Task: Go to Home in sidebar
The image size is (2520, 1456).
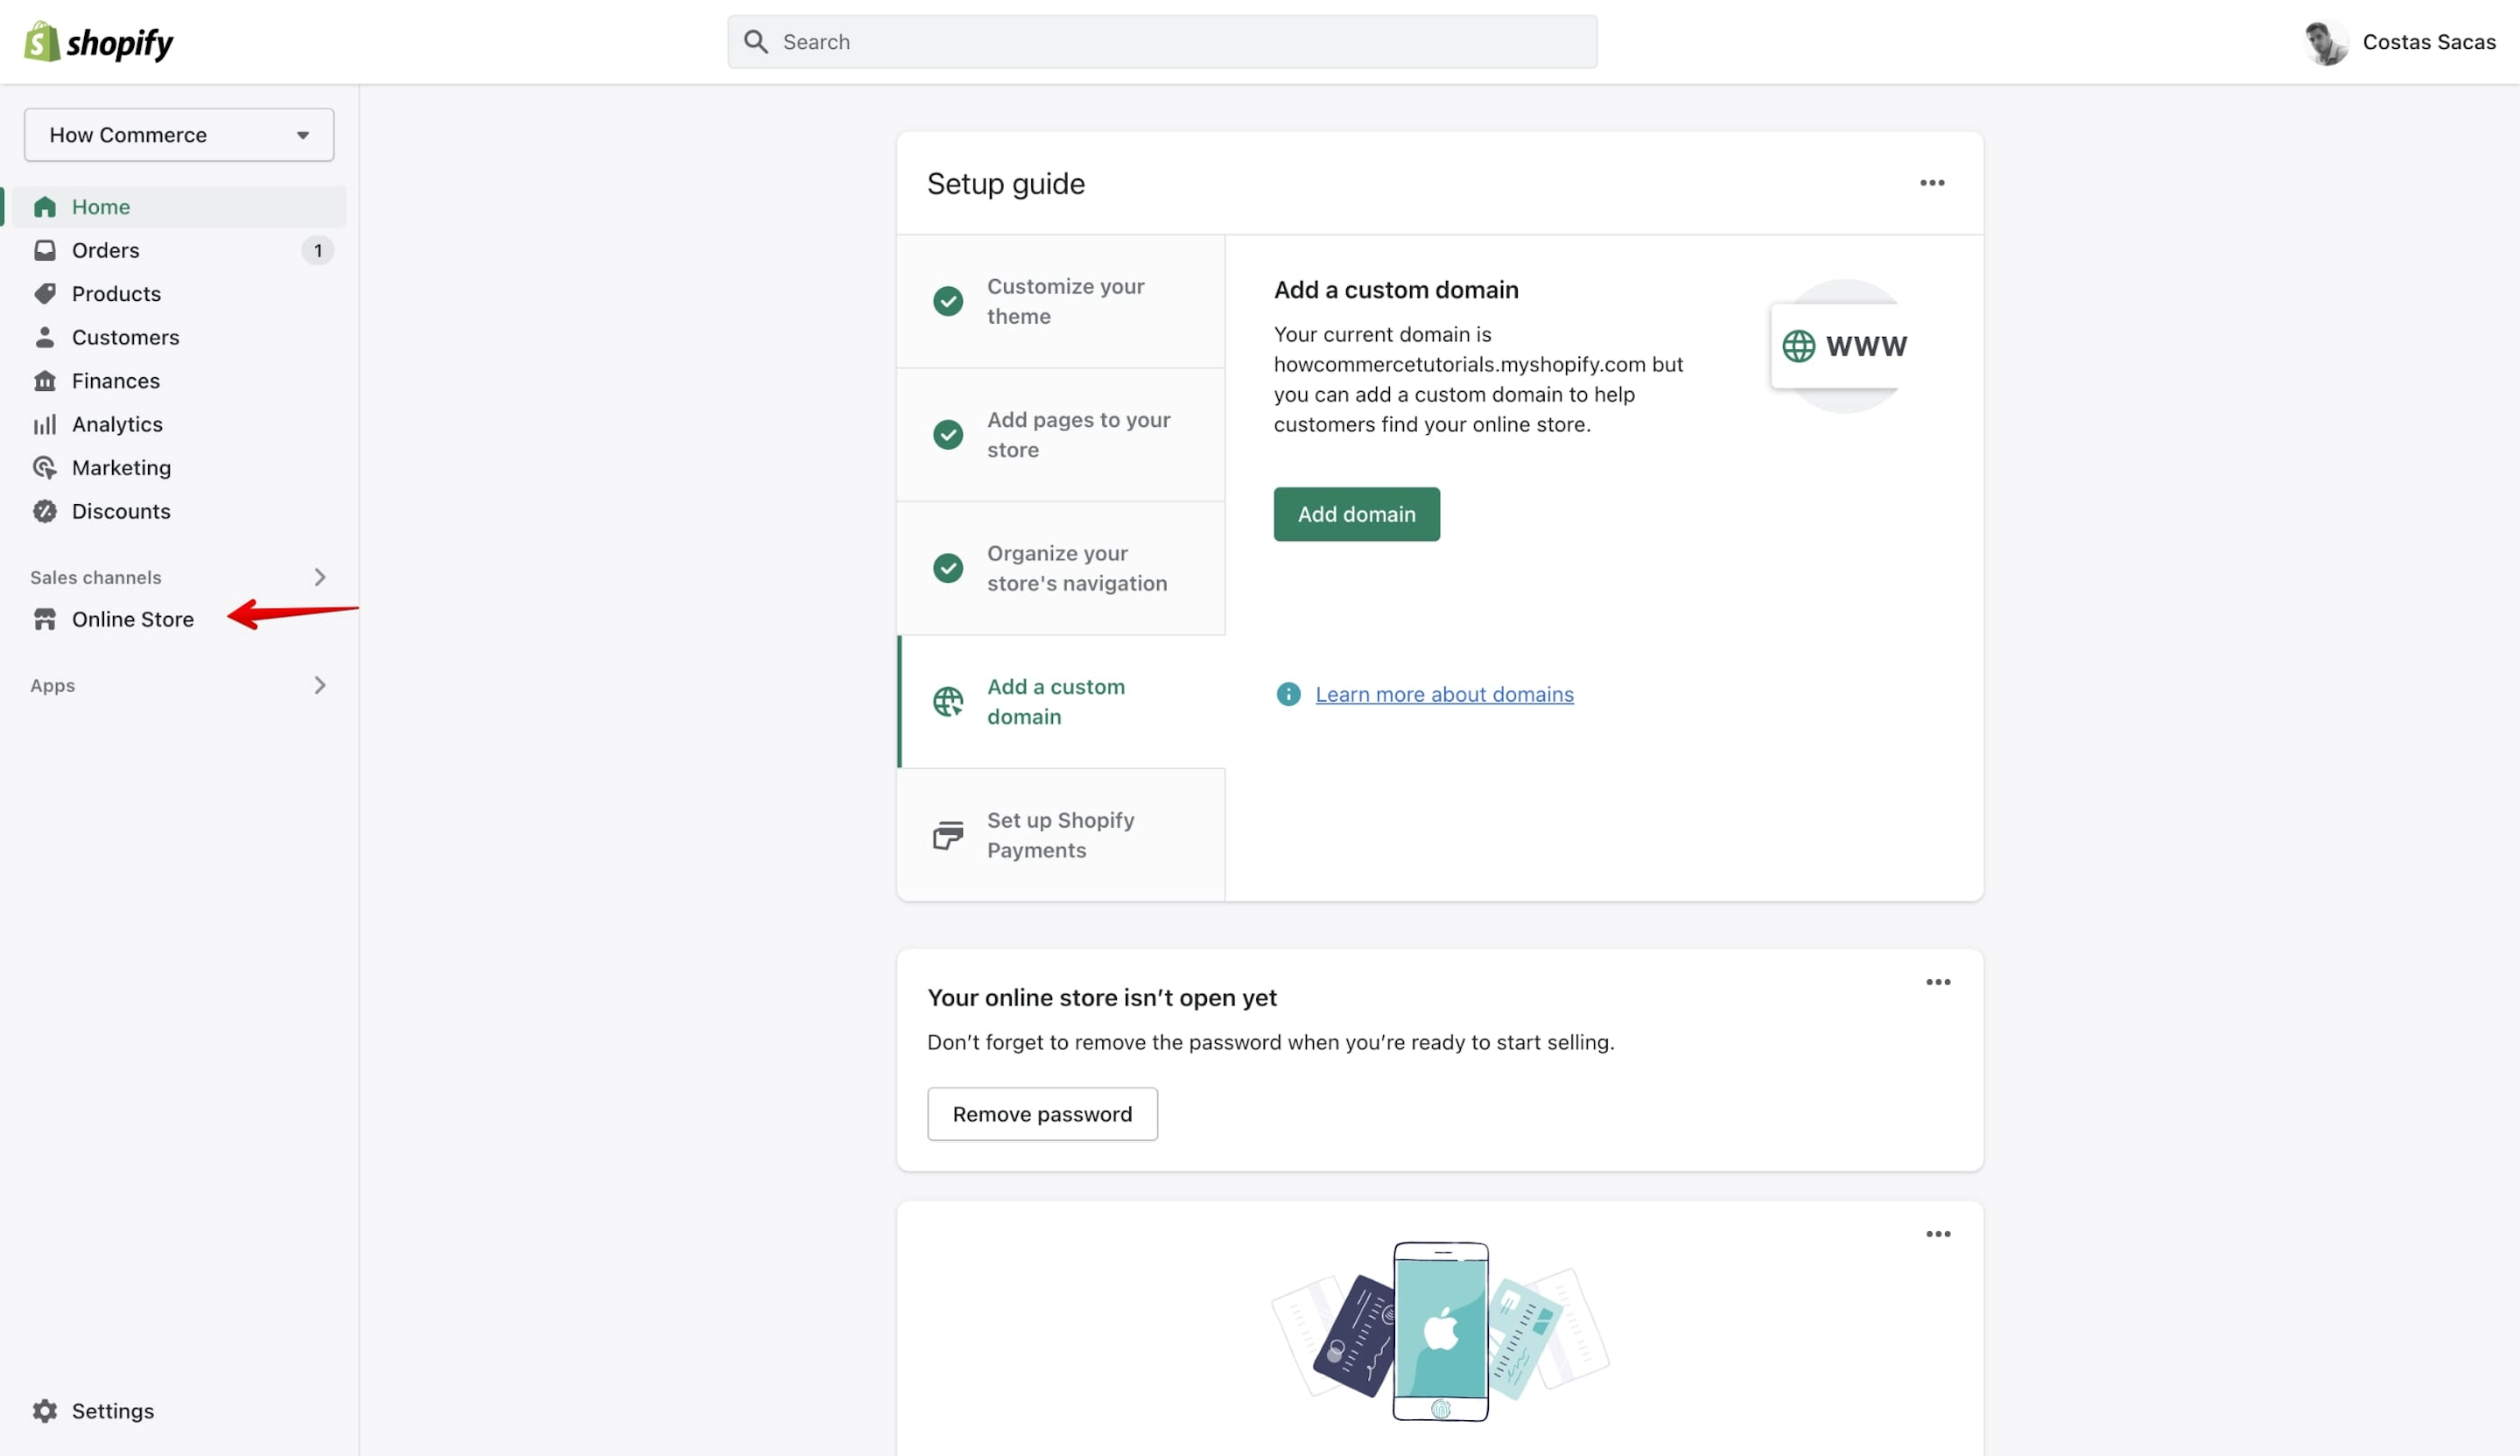Action: coord(179,206)
